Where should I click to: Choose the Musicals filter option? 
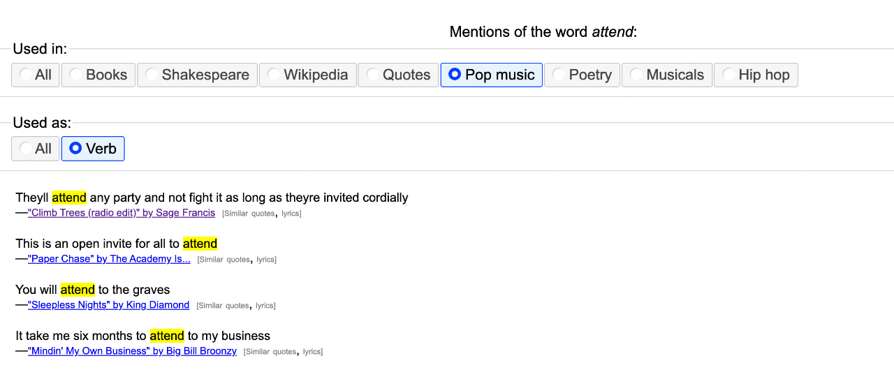(667, 75)
